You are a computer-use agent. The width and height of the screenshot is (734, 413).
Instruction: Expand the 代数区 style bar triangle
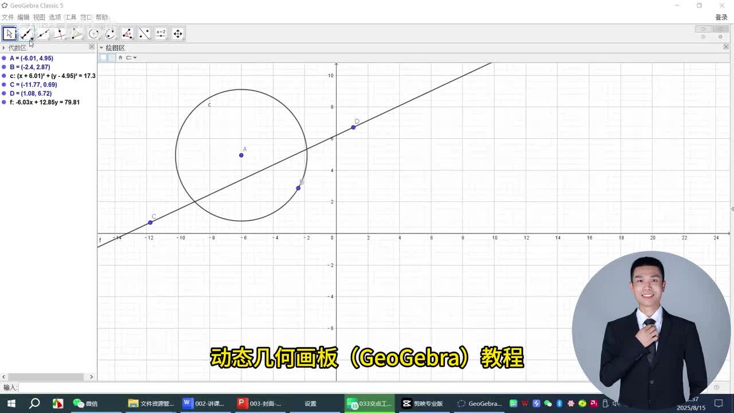click(3, 48)
